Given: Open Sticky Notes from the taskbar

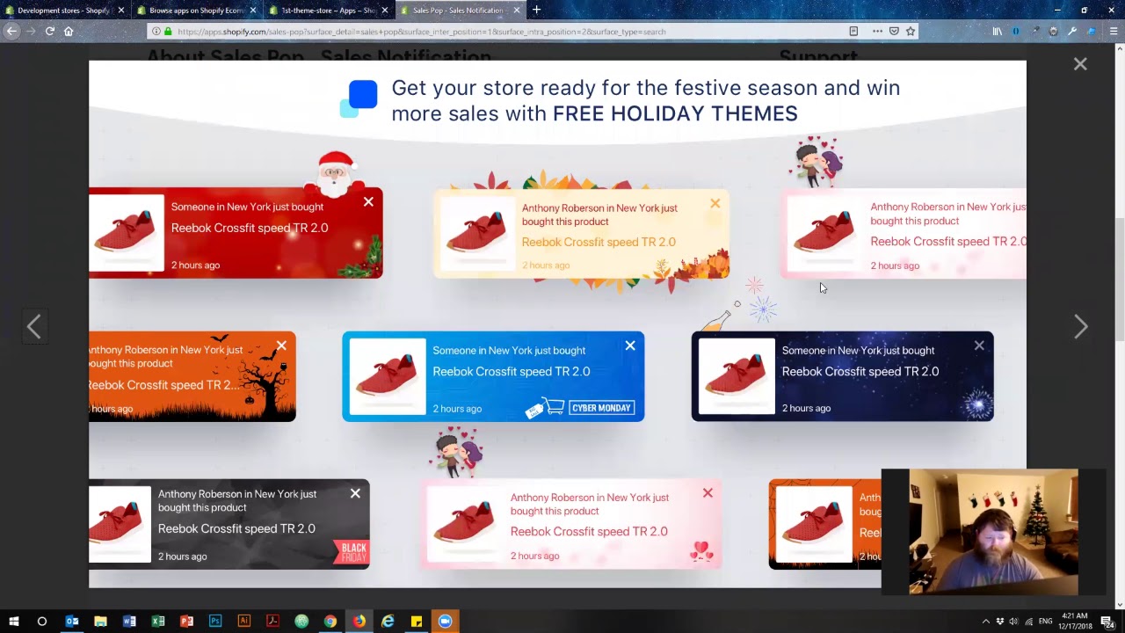Looking at the screenshot, I should click(x=417, y=622).
